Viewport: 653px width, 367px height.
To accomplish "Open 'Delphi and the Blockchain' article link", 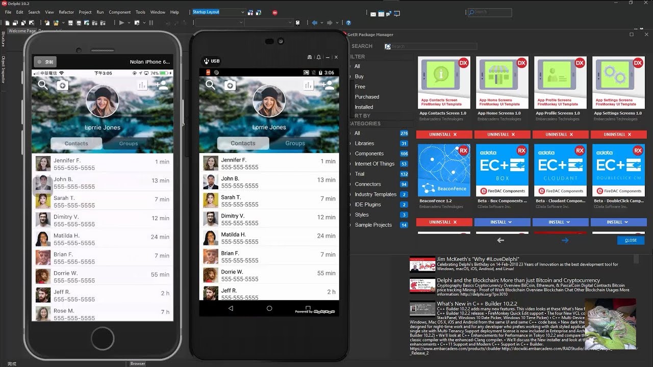I will pyautogui.click(x=518, y=280).
